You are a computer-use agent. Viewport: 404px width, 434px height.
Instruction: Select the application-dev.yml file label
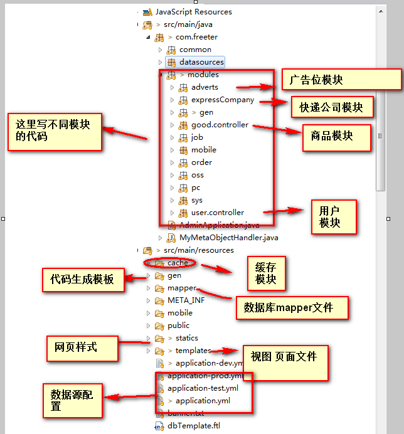[209, 363]
